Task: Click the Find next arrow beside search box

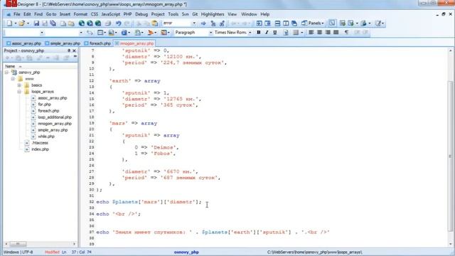Action: (203, 23)
